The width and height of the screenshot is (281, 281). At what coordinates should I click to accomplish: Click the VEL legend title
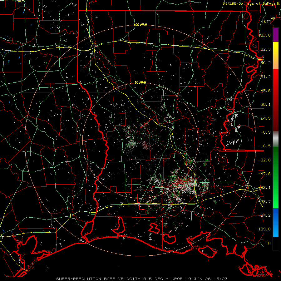(x=274, y=19)
